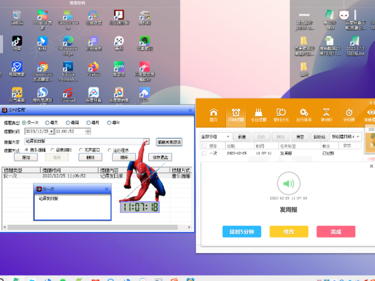This screenshot has width=375, height=281.
Task: Open the 搜狗高速浏览器 shortcut
Action: 43,95
